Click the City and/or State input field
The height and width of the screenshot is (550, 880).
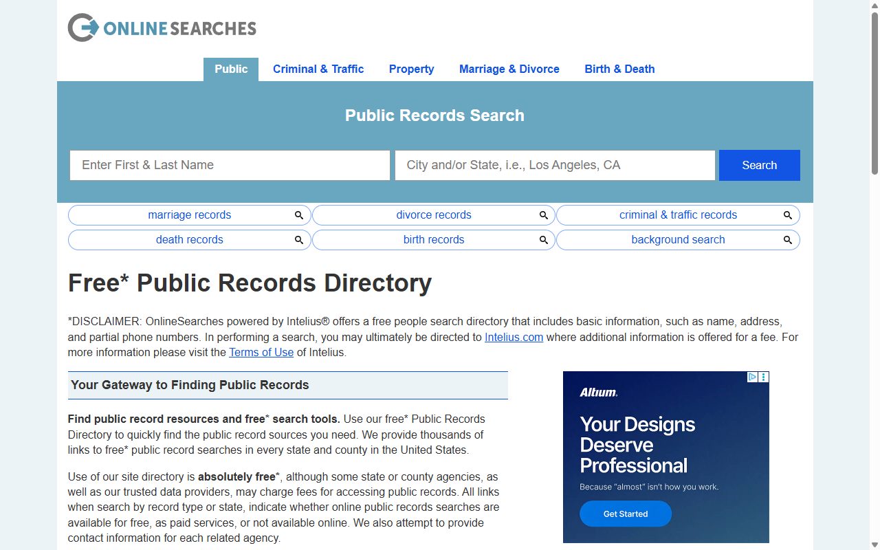coord(555,165)
